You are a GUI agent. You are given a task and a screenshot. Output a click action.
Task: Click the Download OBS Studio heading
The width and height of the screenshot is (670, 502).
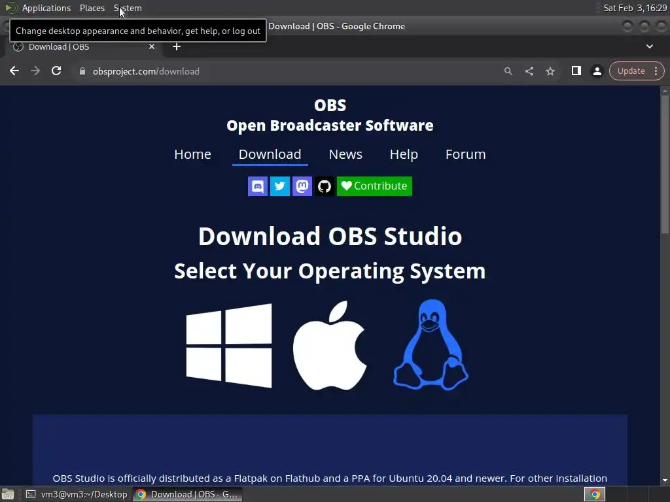pos(330,236)
